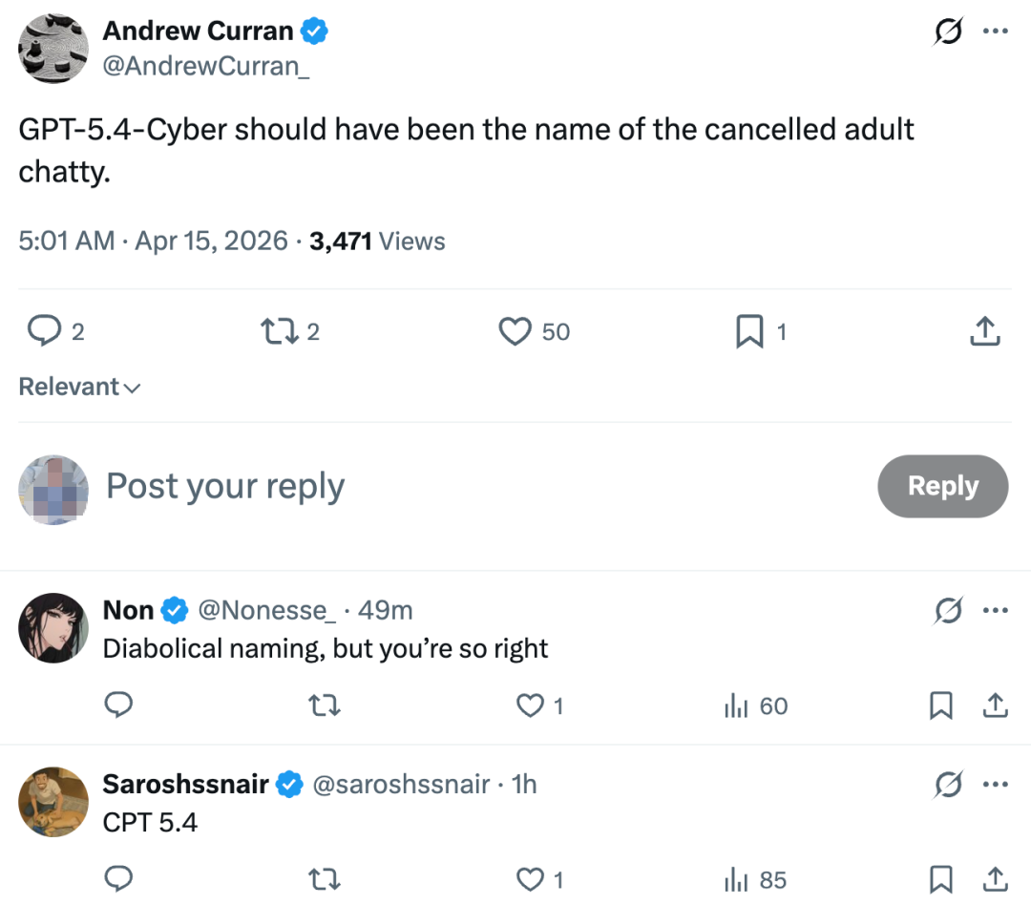Open more options on main post
The image size is (1031, 905).
click(x=995, y=32)
